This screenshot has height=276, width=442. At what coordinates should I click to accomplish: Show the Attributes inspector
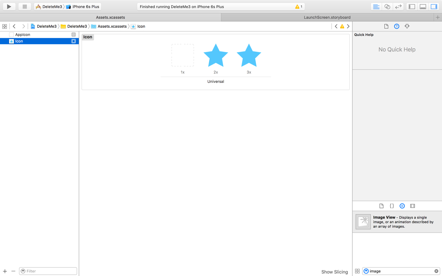tap(407, 26)
